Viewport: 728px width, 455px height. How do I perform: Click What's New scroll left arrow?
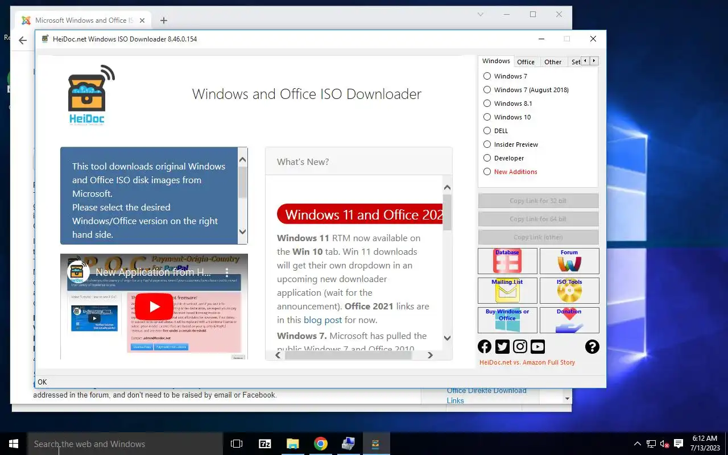click(278, 355)
